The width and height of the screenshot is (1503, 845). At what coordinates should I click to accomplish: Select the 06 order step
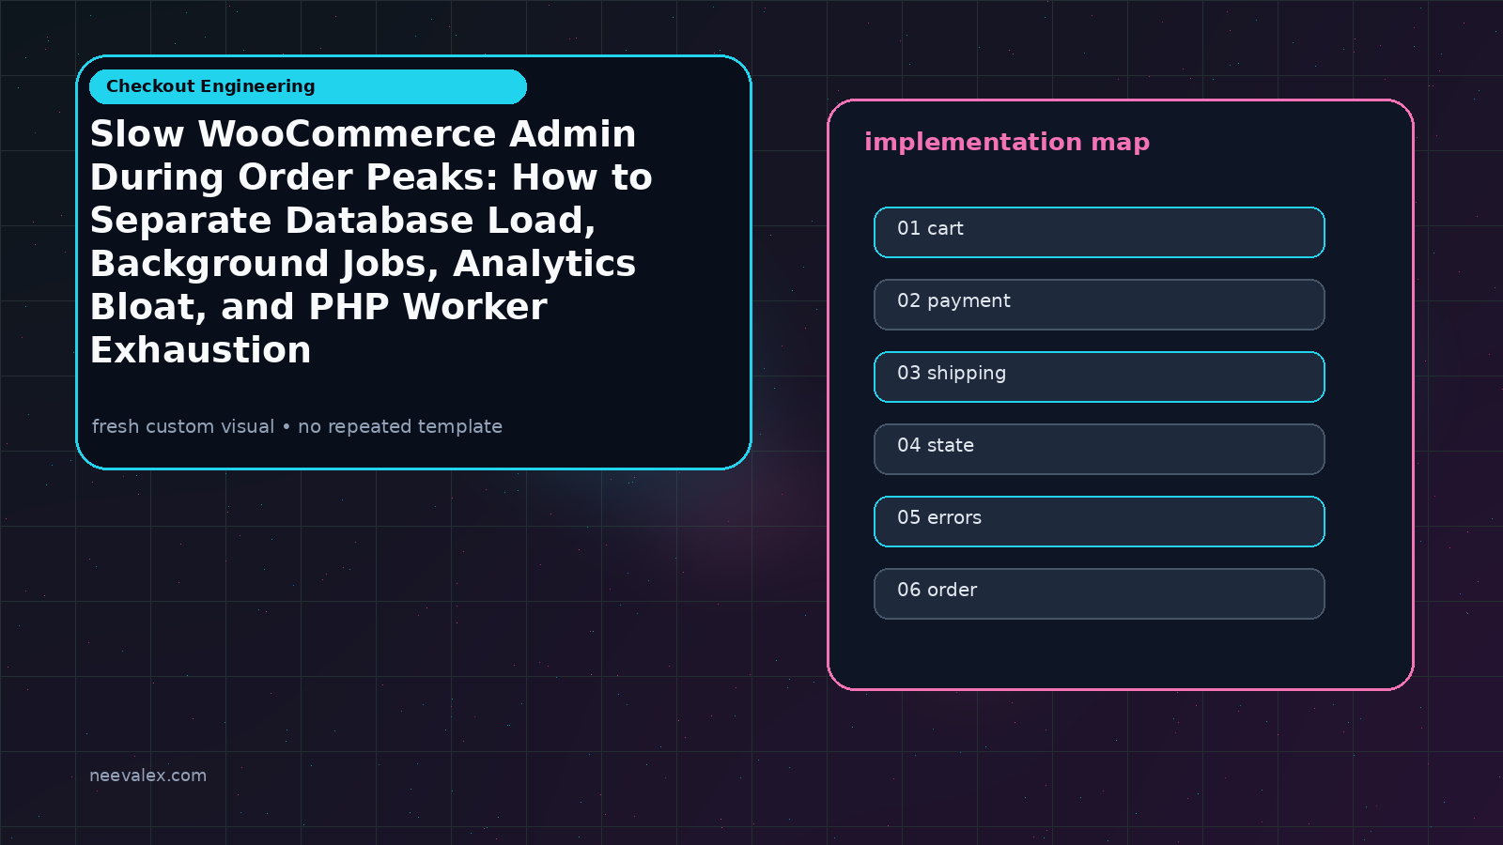tap(1099, 593)
